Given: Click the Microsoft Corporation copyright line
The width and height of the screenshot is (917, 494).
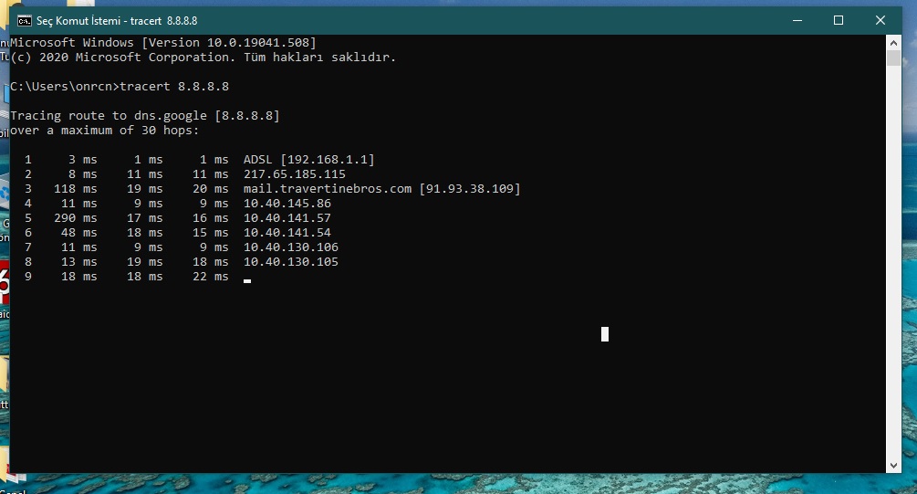Looking at the screenshot, I should point(203,58).
